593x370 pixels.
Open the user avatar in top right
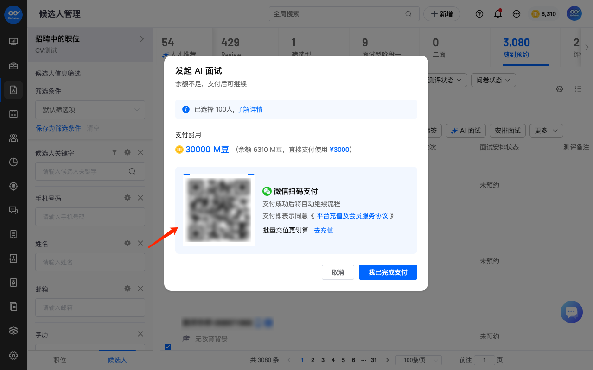click(x=574, y=14)
